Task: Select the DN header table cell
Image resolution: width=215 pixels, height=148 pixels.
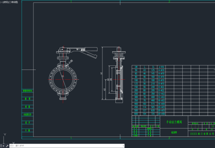Action: coord(136,67)
